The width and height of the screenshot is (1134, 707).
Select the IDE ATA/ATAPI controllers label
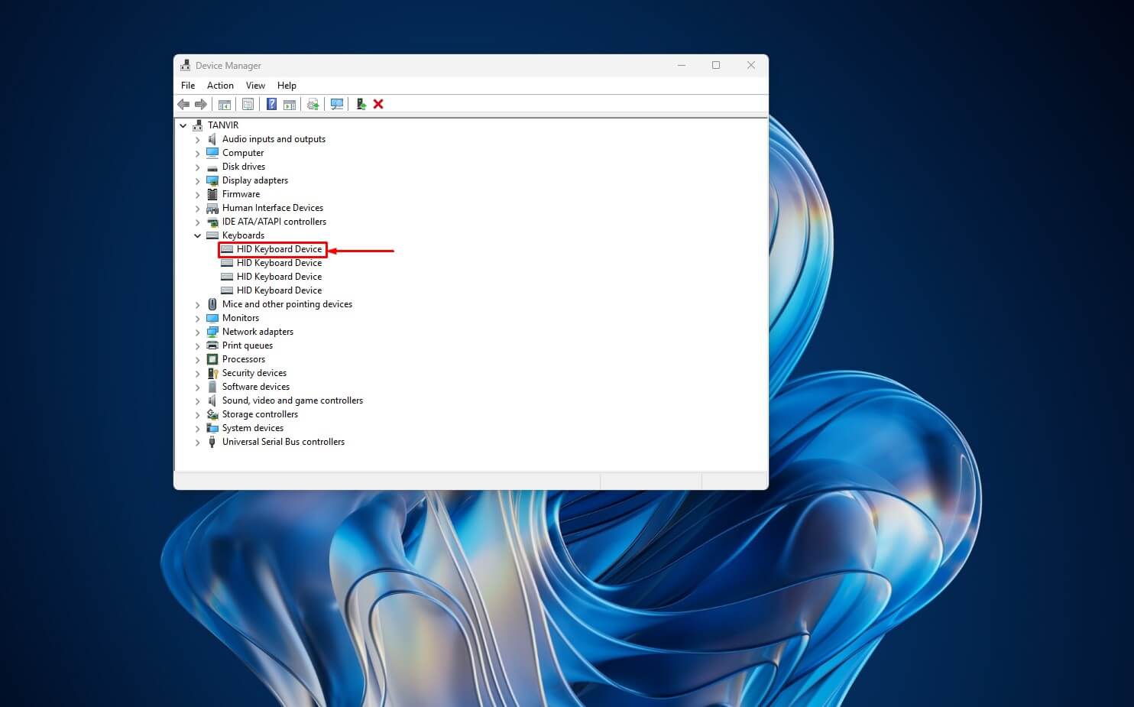click(274, 222)
